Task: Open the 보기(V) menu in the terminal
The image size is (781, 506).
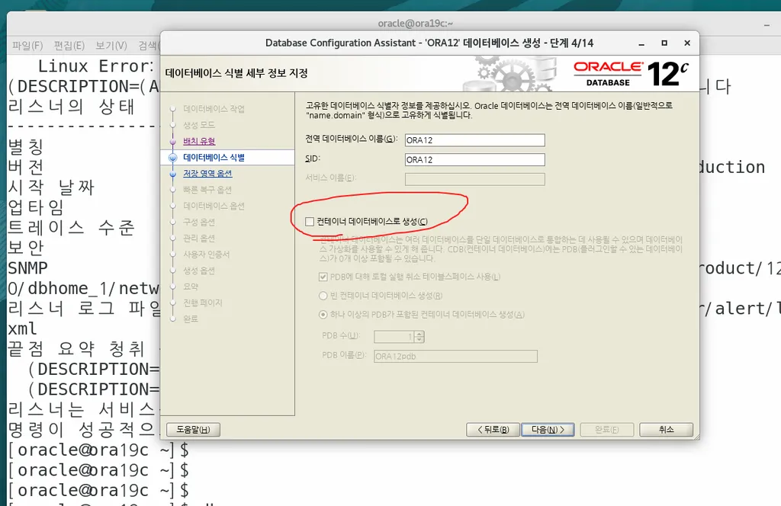Action: (x=111, y=46)
